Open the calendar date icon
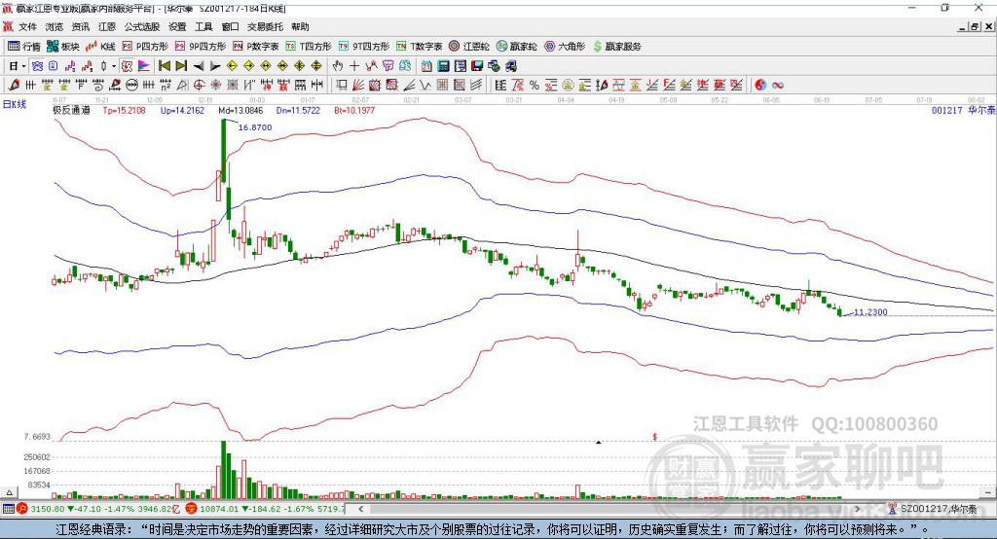The image size is (997, 539). coord(426,66)
